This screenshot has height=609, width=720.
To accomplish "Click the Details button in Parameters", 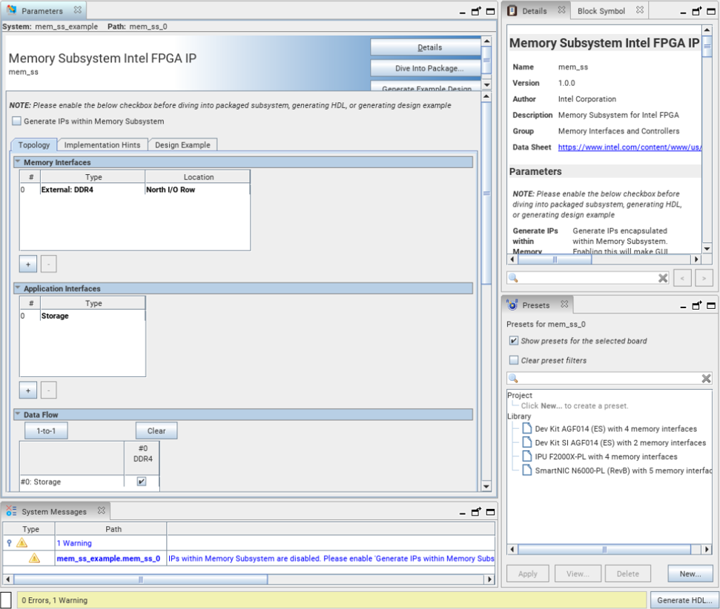I will [x=426, y=47].
